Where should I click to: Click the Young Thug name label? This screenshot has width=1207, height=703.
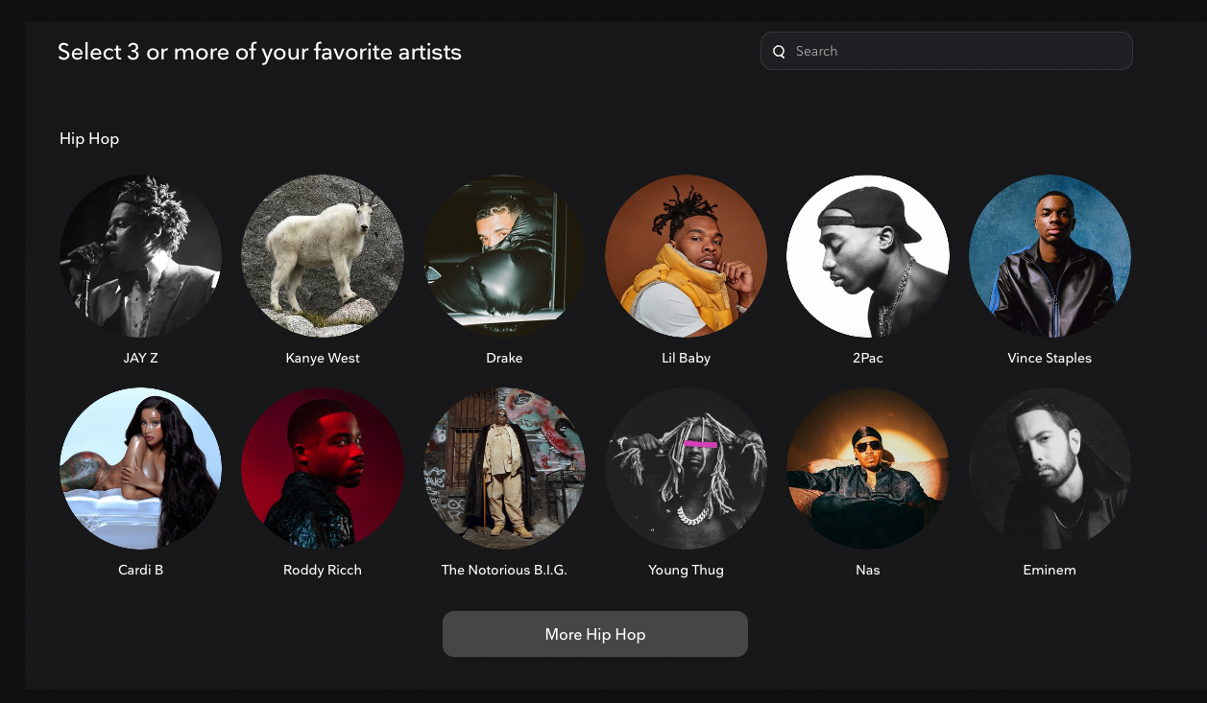click(687, 570)
